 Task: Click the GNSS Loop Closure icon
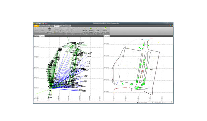[54, 30]
